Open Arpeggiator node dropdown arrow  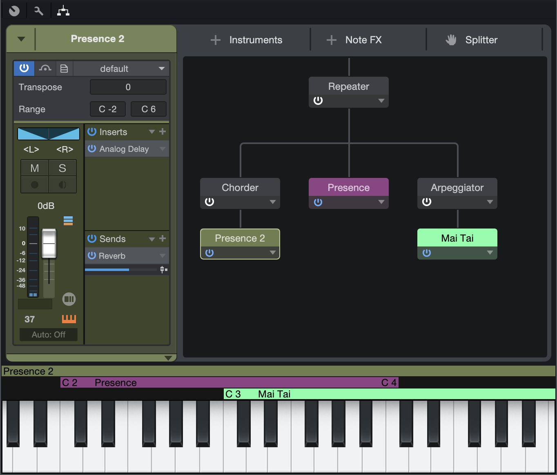point(490,202)
